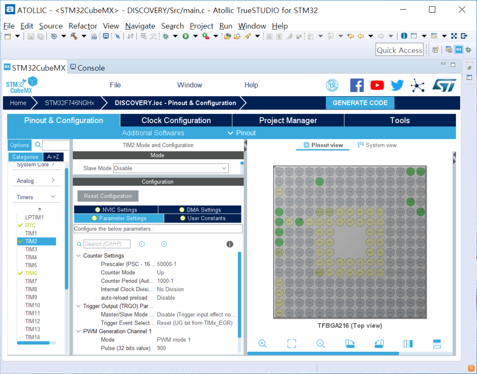
Task: Click the New file toolbar icon
Action: coord(8,36)
